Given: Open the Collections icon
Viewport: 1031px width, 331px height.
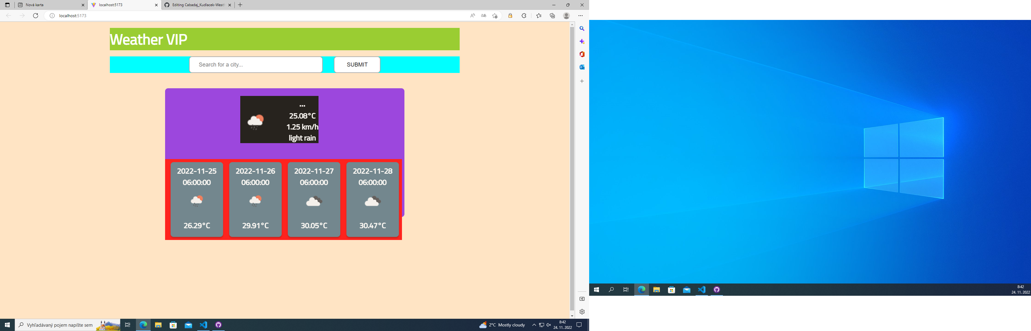Looking at the screenshot, I should 552,16.
